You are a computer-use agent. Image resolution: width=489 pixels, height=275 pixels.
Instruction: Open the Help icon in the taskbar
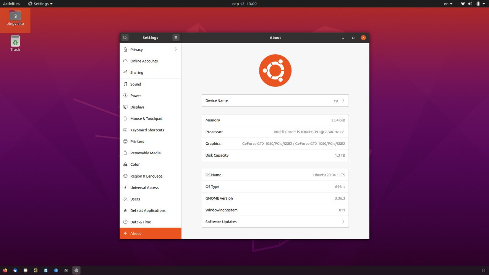(56, 270)
